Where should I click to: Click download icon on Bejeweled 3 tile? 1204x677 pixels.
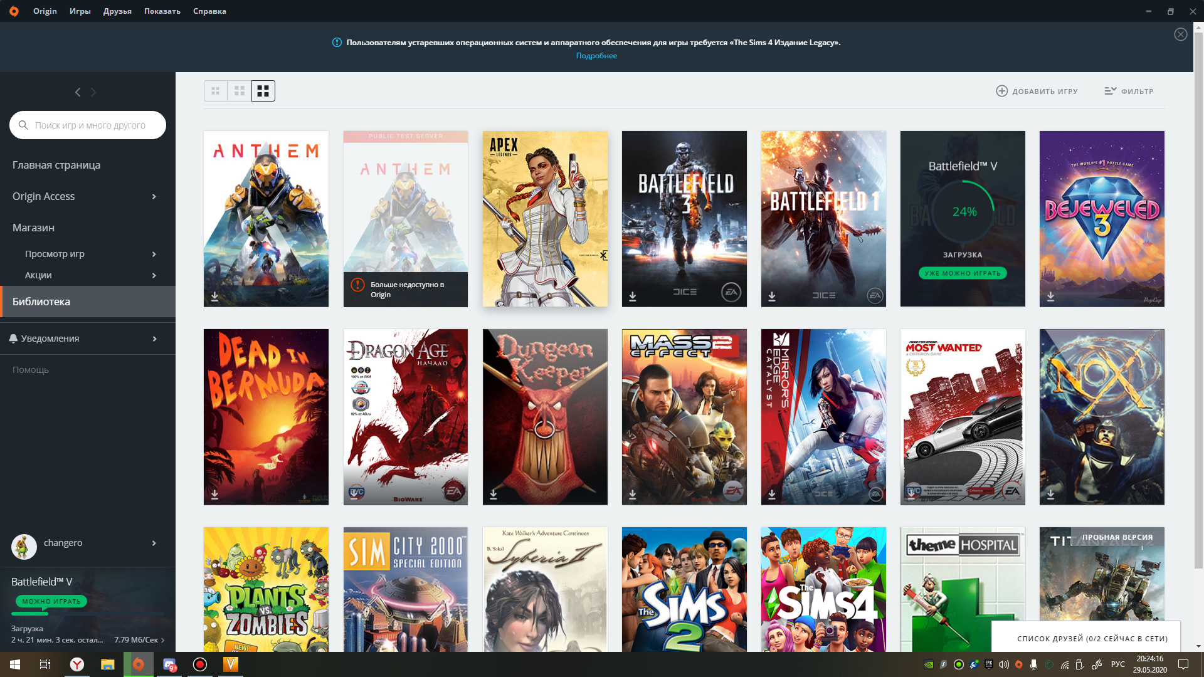coord(1050,297)
